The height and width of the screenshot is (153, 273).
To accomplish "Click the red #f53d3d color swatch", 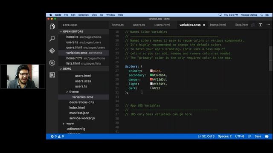I will click(x=151, y=79).
